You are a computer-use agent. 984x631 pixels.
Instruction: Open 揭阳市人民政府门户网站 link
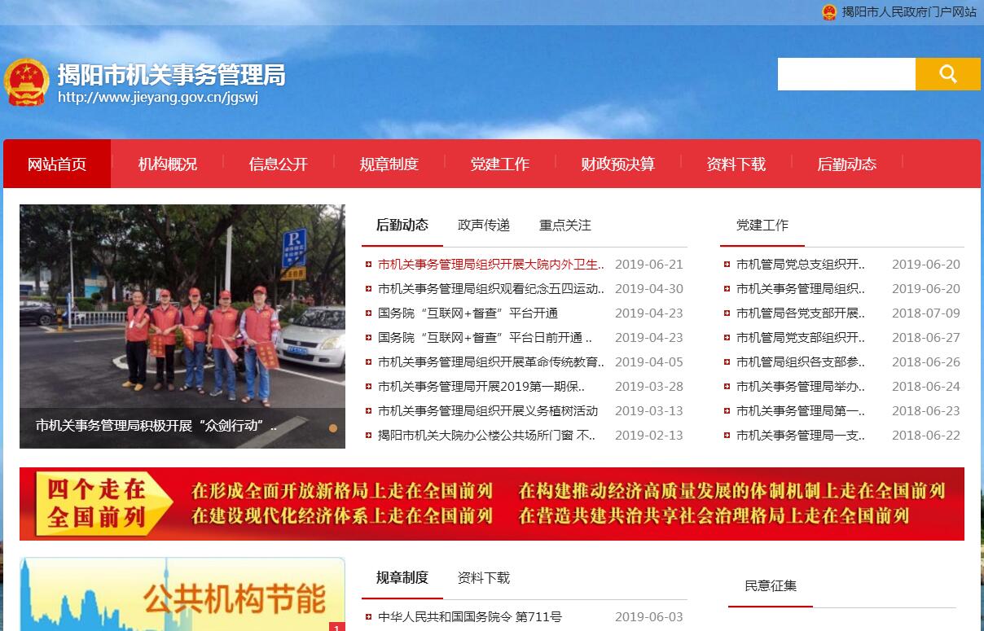pos(908,12)
